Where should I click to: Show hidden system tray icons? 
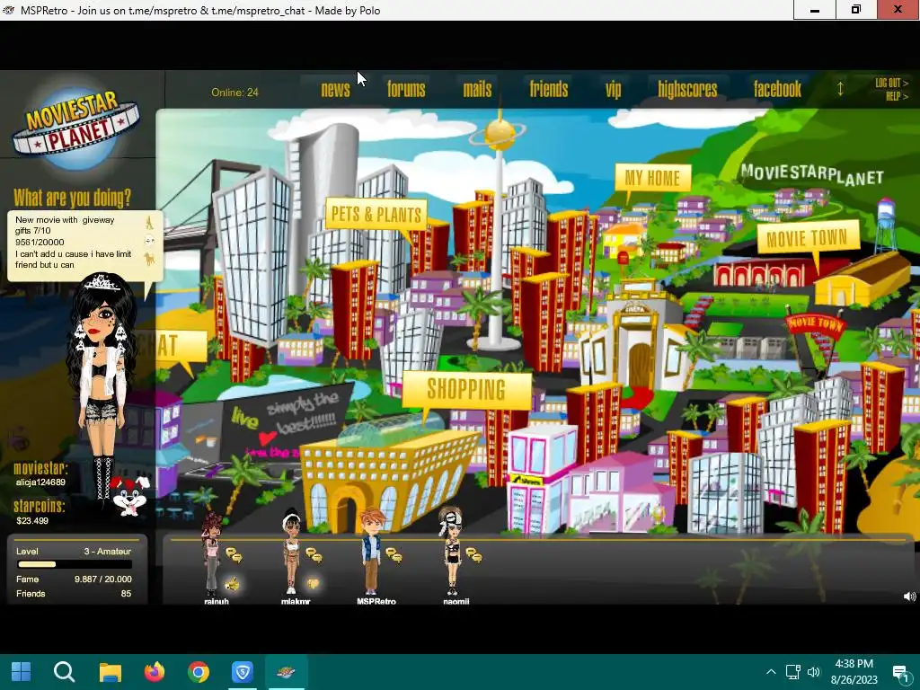tap(771, 672)
